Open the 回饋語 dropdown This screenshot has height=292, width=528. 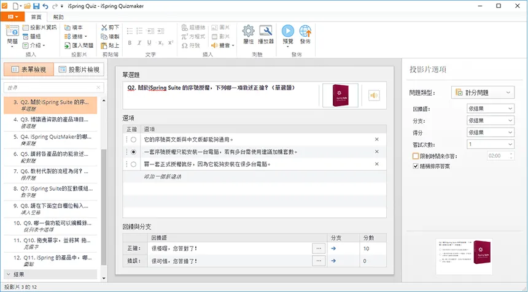tap(491, 109)
